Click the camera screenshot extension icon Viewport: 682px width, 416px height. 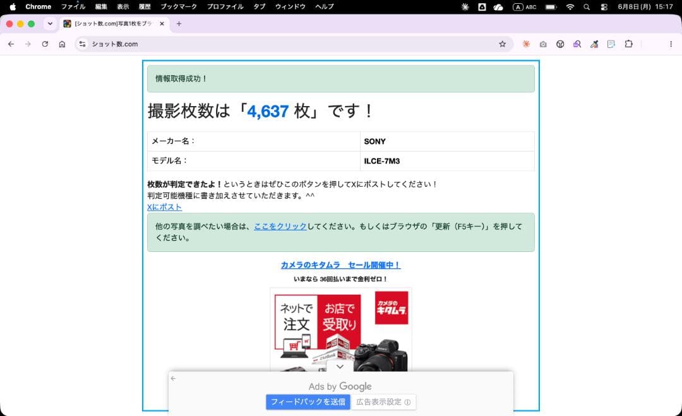[543, 44]
